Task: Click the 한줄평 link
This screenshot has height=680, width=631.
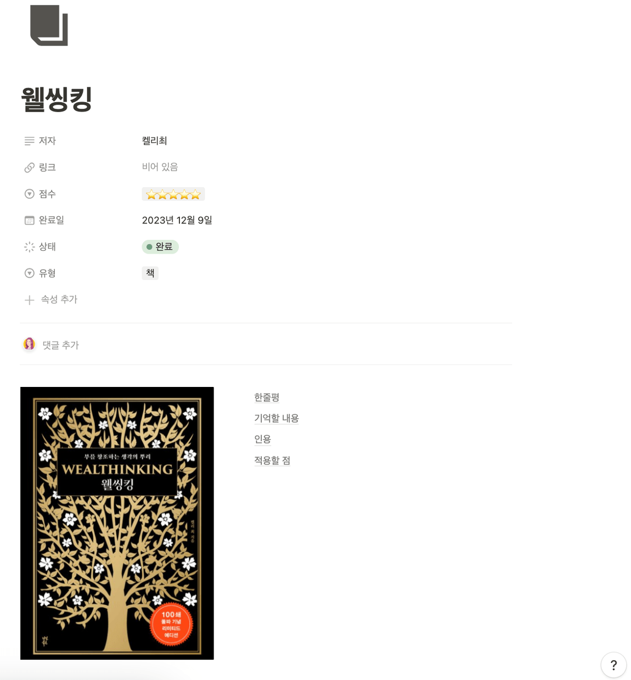Action: [x=267, y=397]
